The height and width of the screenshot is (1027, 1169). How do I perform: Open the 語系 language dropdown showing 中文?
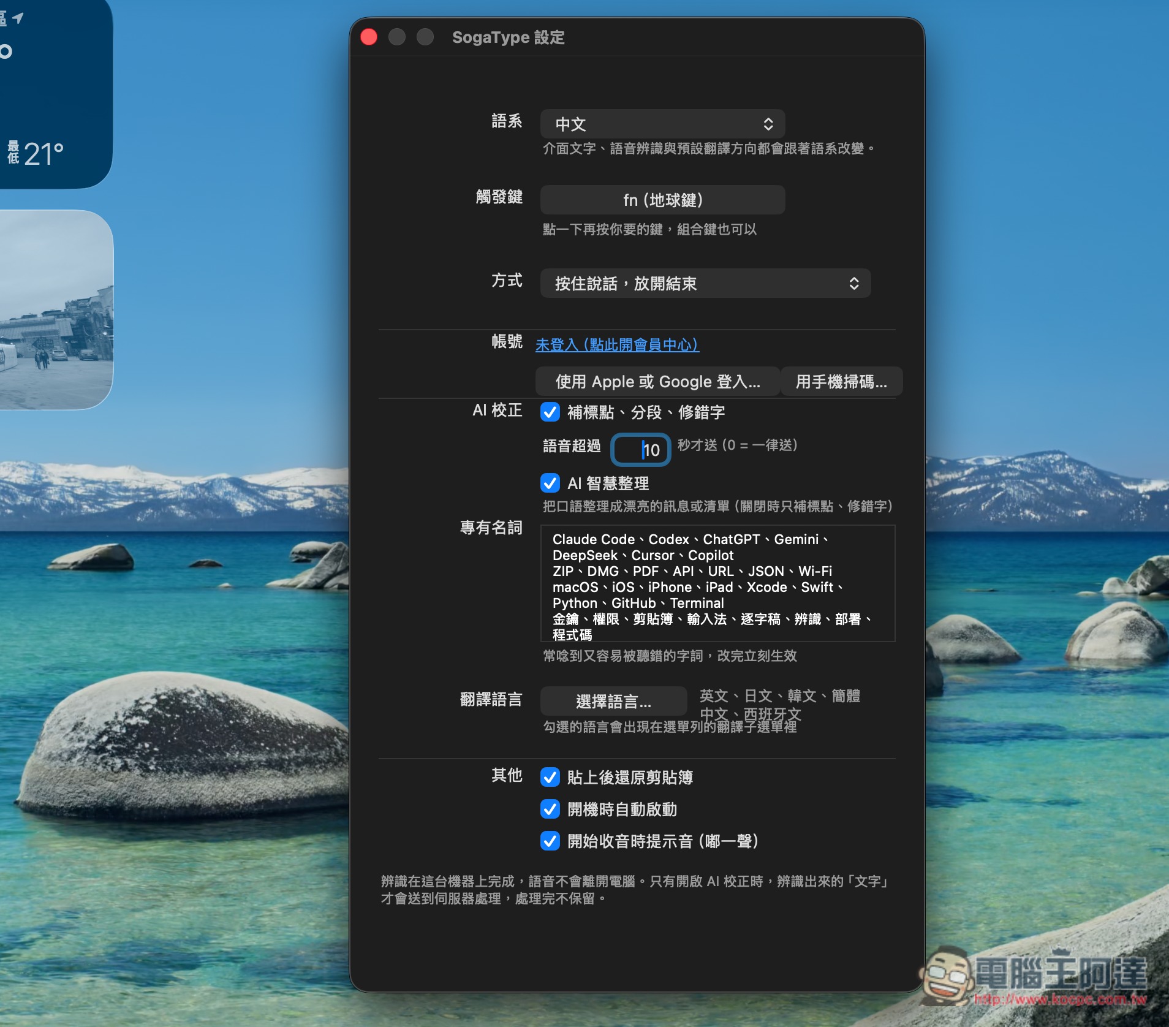(x=662, y=124)
